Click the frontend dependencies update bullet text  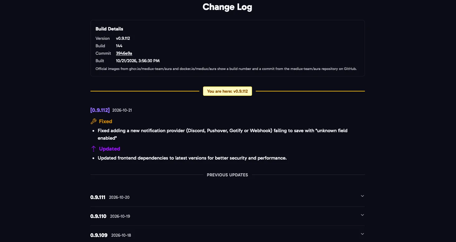192,158
